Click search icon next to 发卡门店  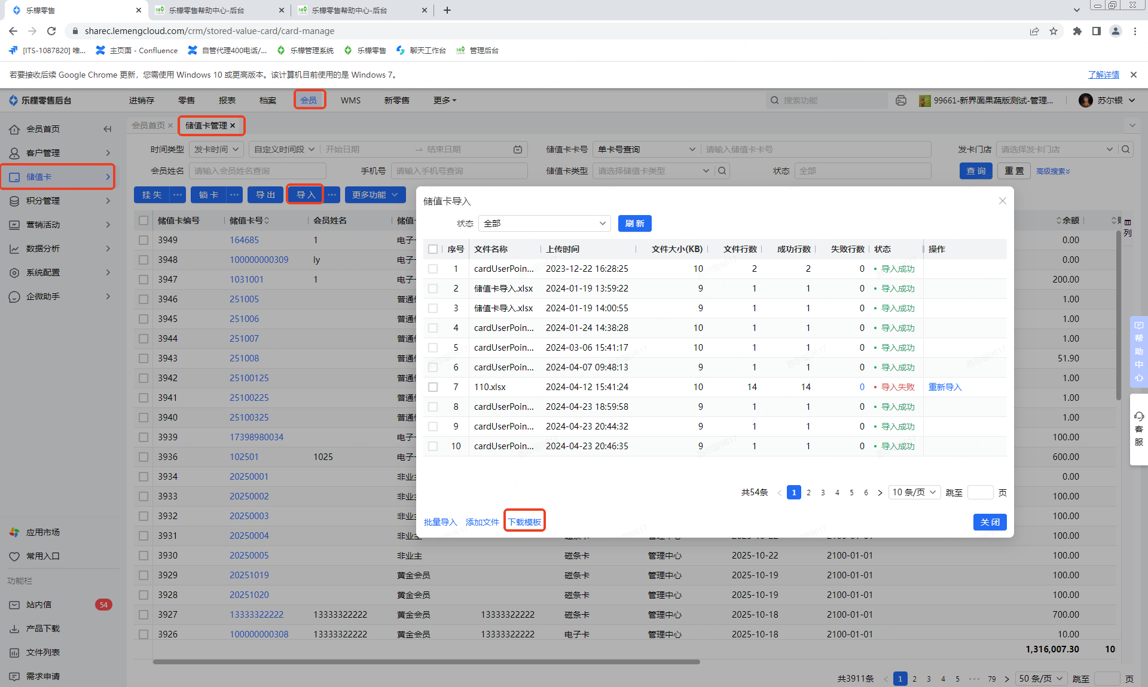[x=1126, y=149]
